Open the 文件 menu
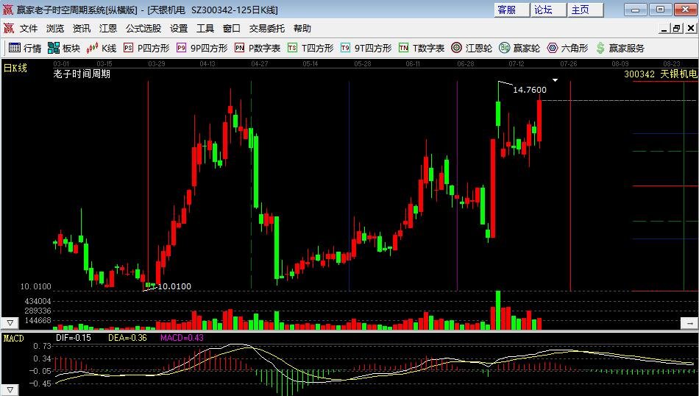This screenshot has width=699, height=396. (x=29, y=28)
